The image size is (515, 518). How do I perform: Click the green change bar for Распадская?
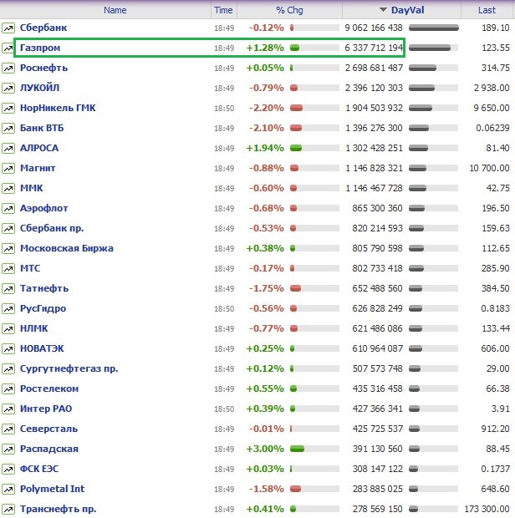(297, 449)
